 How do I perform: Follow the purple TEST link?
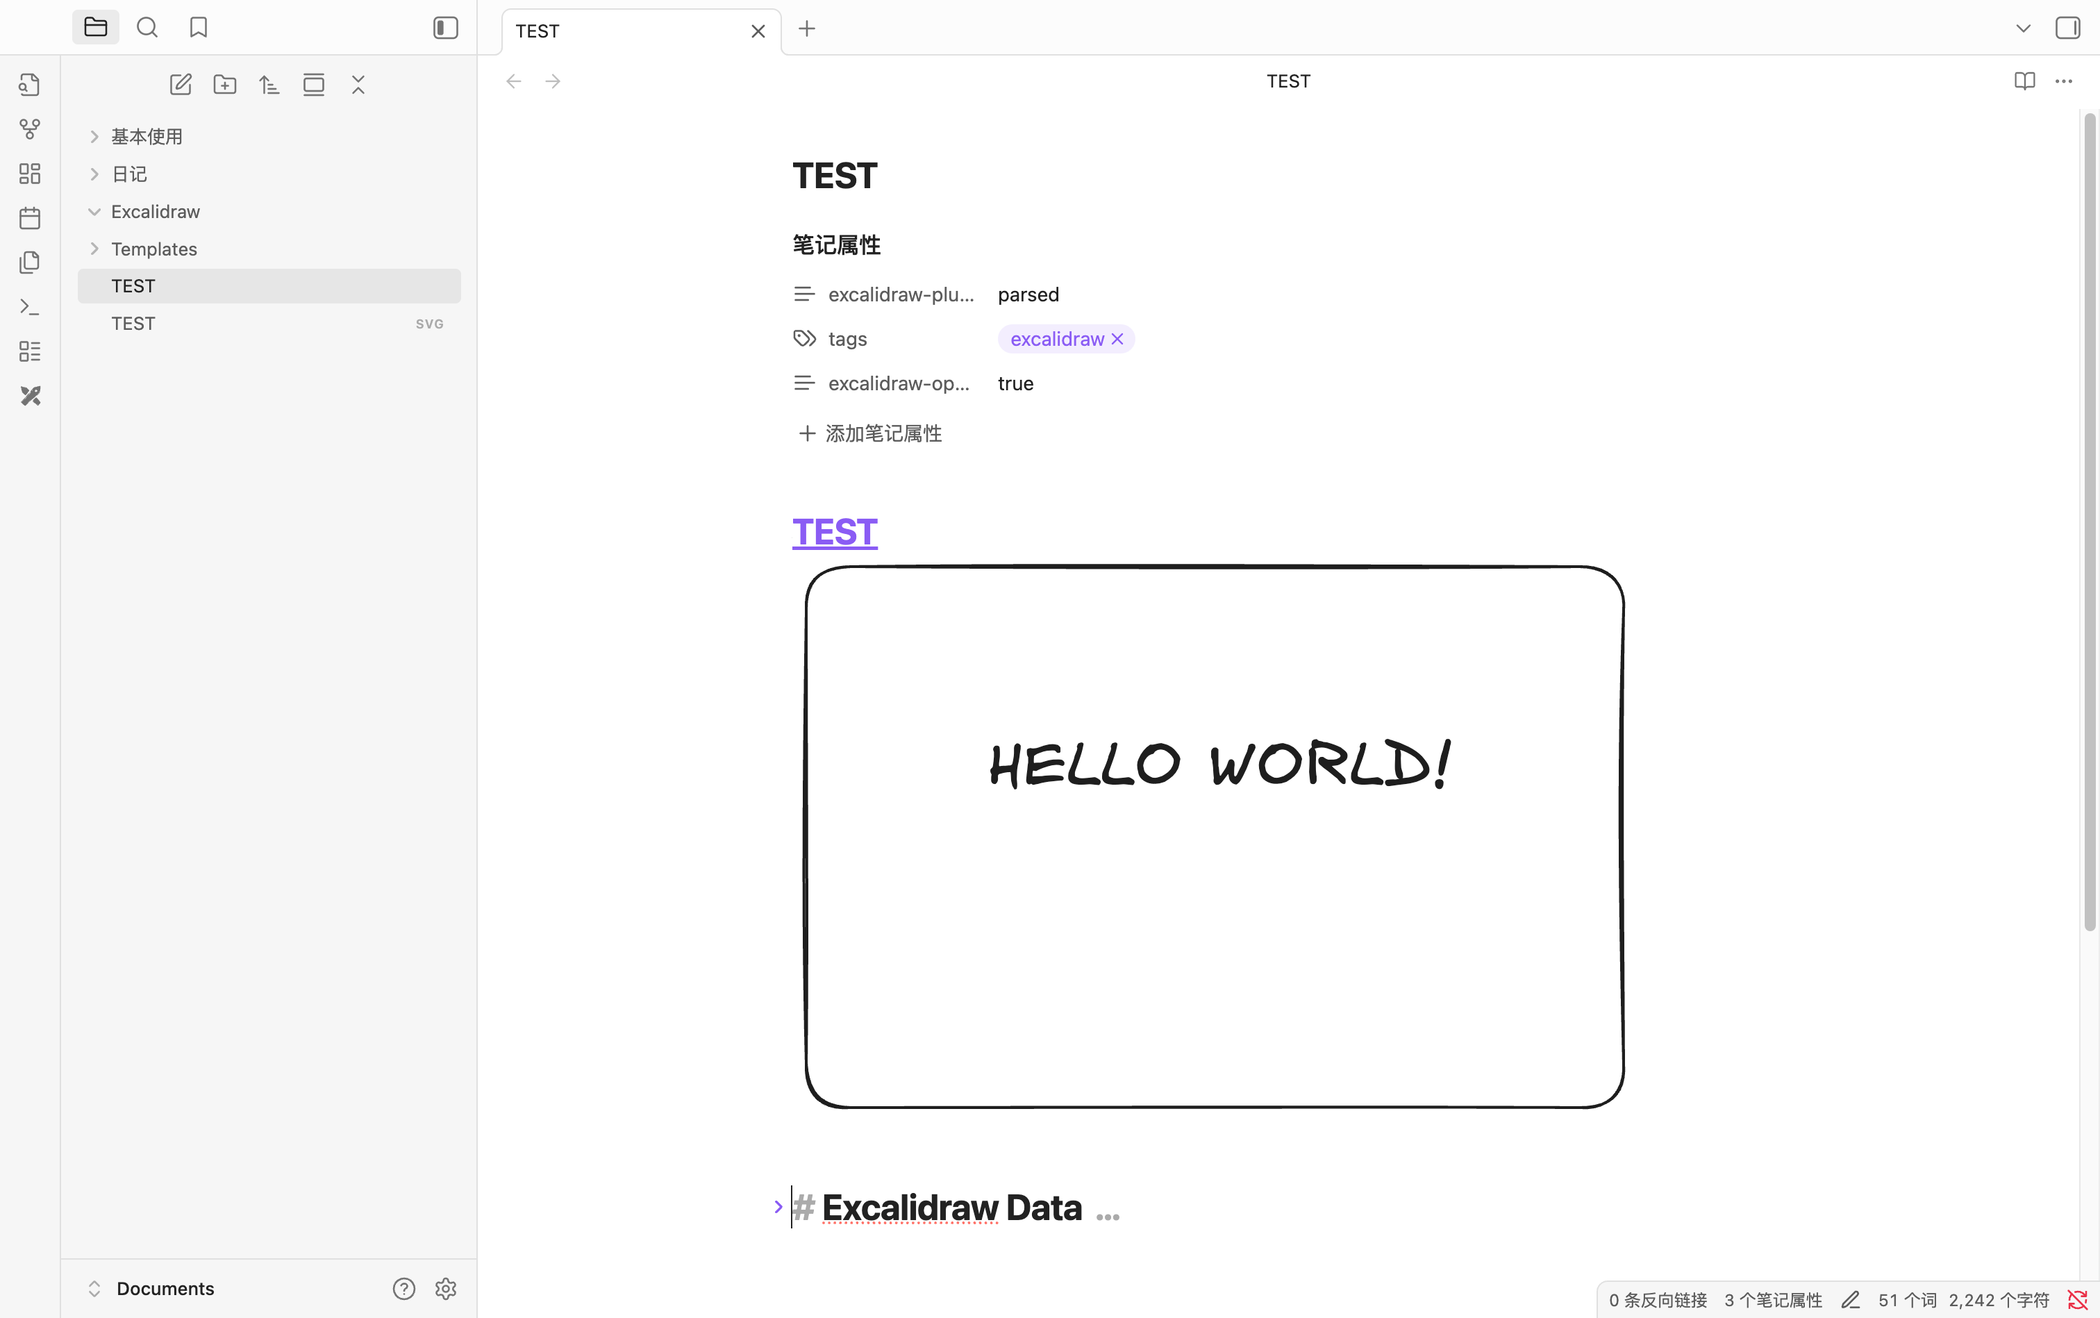tap(834, 532)
